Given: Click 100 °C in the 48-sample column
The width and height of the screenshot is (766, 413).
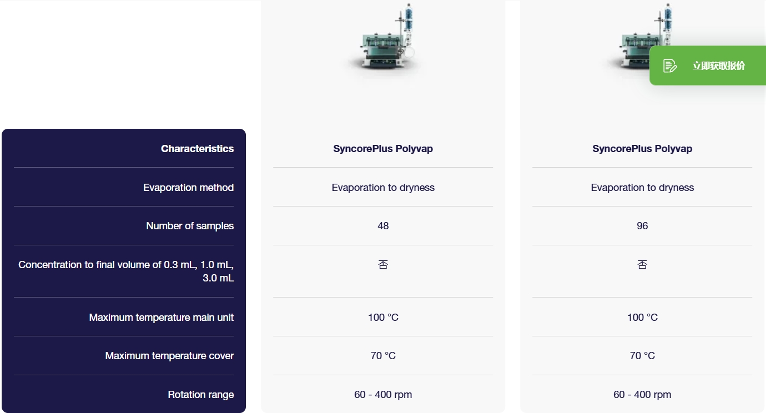Looking at the screenshot, I should point(383,318).
